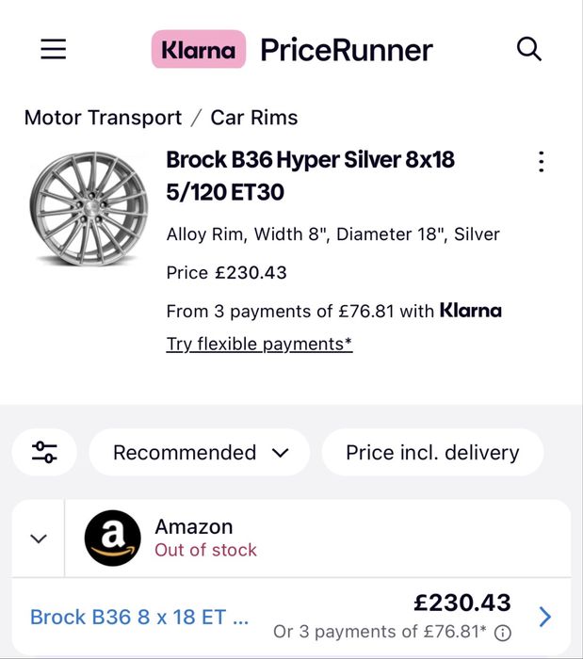Expand the Amazon merchant row chevron
The image size is (583, 659).
click(x=39, y=538)
